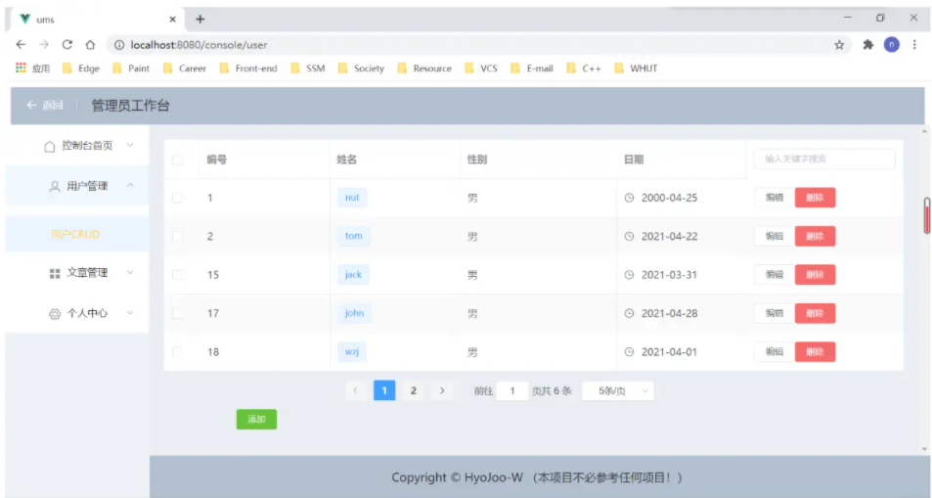
Task: Open the Front-end bookmarks folder
Action: 247,68
